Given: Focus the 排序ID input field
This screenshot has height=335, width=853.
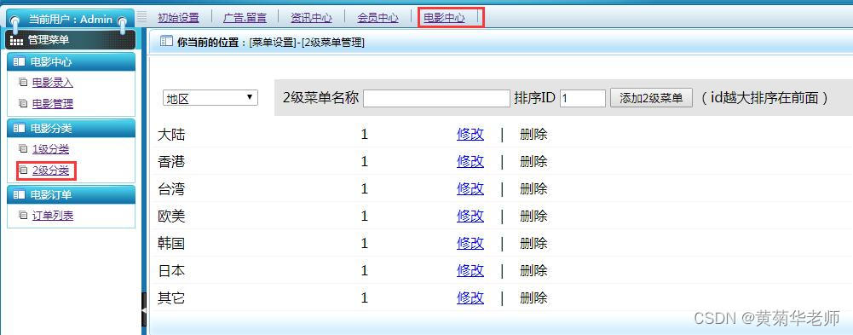Looking at the screenshot, I should coord(583,98).
